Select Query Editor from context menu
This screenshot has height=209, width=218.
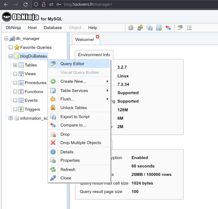tap(72, 64)
